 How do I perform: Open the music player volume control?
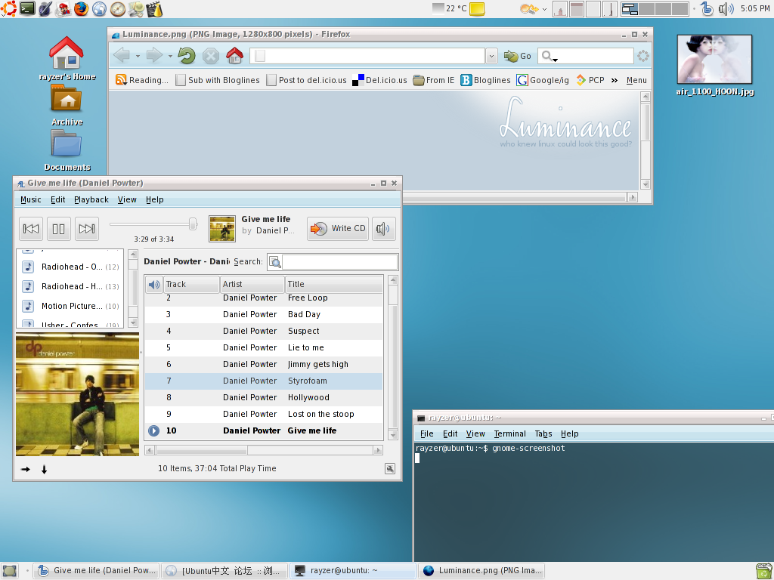[383, 228]
